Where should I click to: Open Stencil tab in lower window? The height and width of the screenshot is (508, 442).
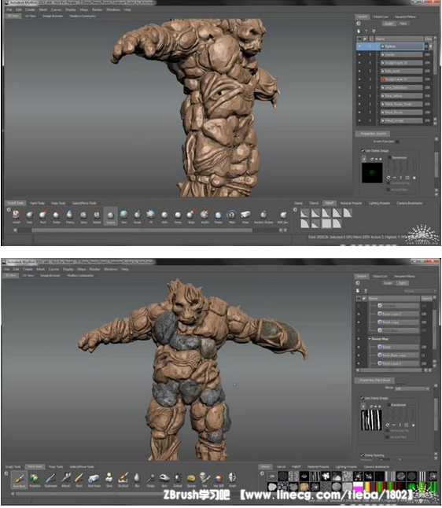pos(281,467)
